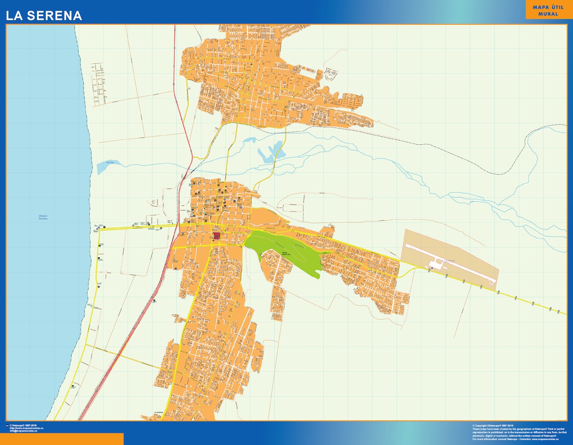Click the last route shield on the eastern highway

click(x=550, y=308)
